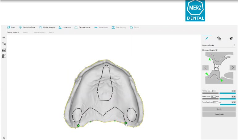
Task: Go to previous denture border illustration
Action: [206, 68]
